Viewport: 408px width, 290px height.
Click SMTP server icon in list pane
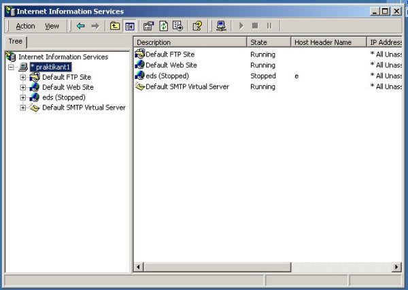coord(139,86)
